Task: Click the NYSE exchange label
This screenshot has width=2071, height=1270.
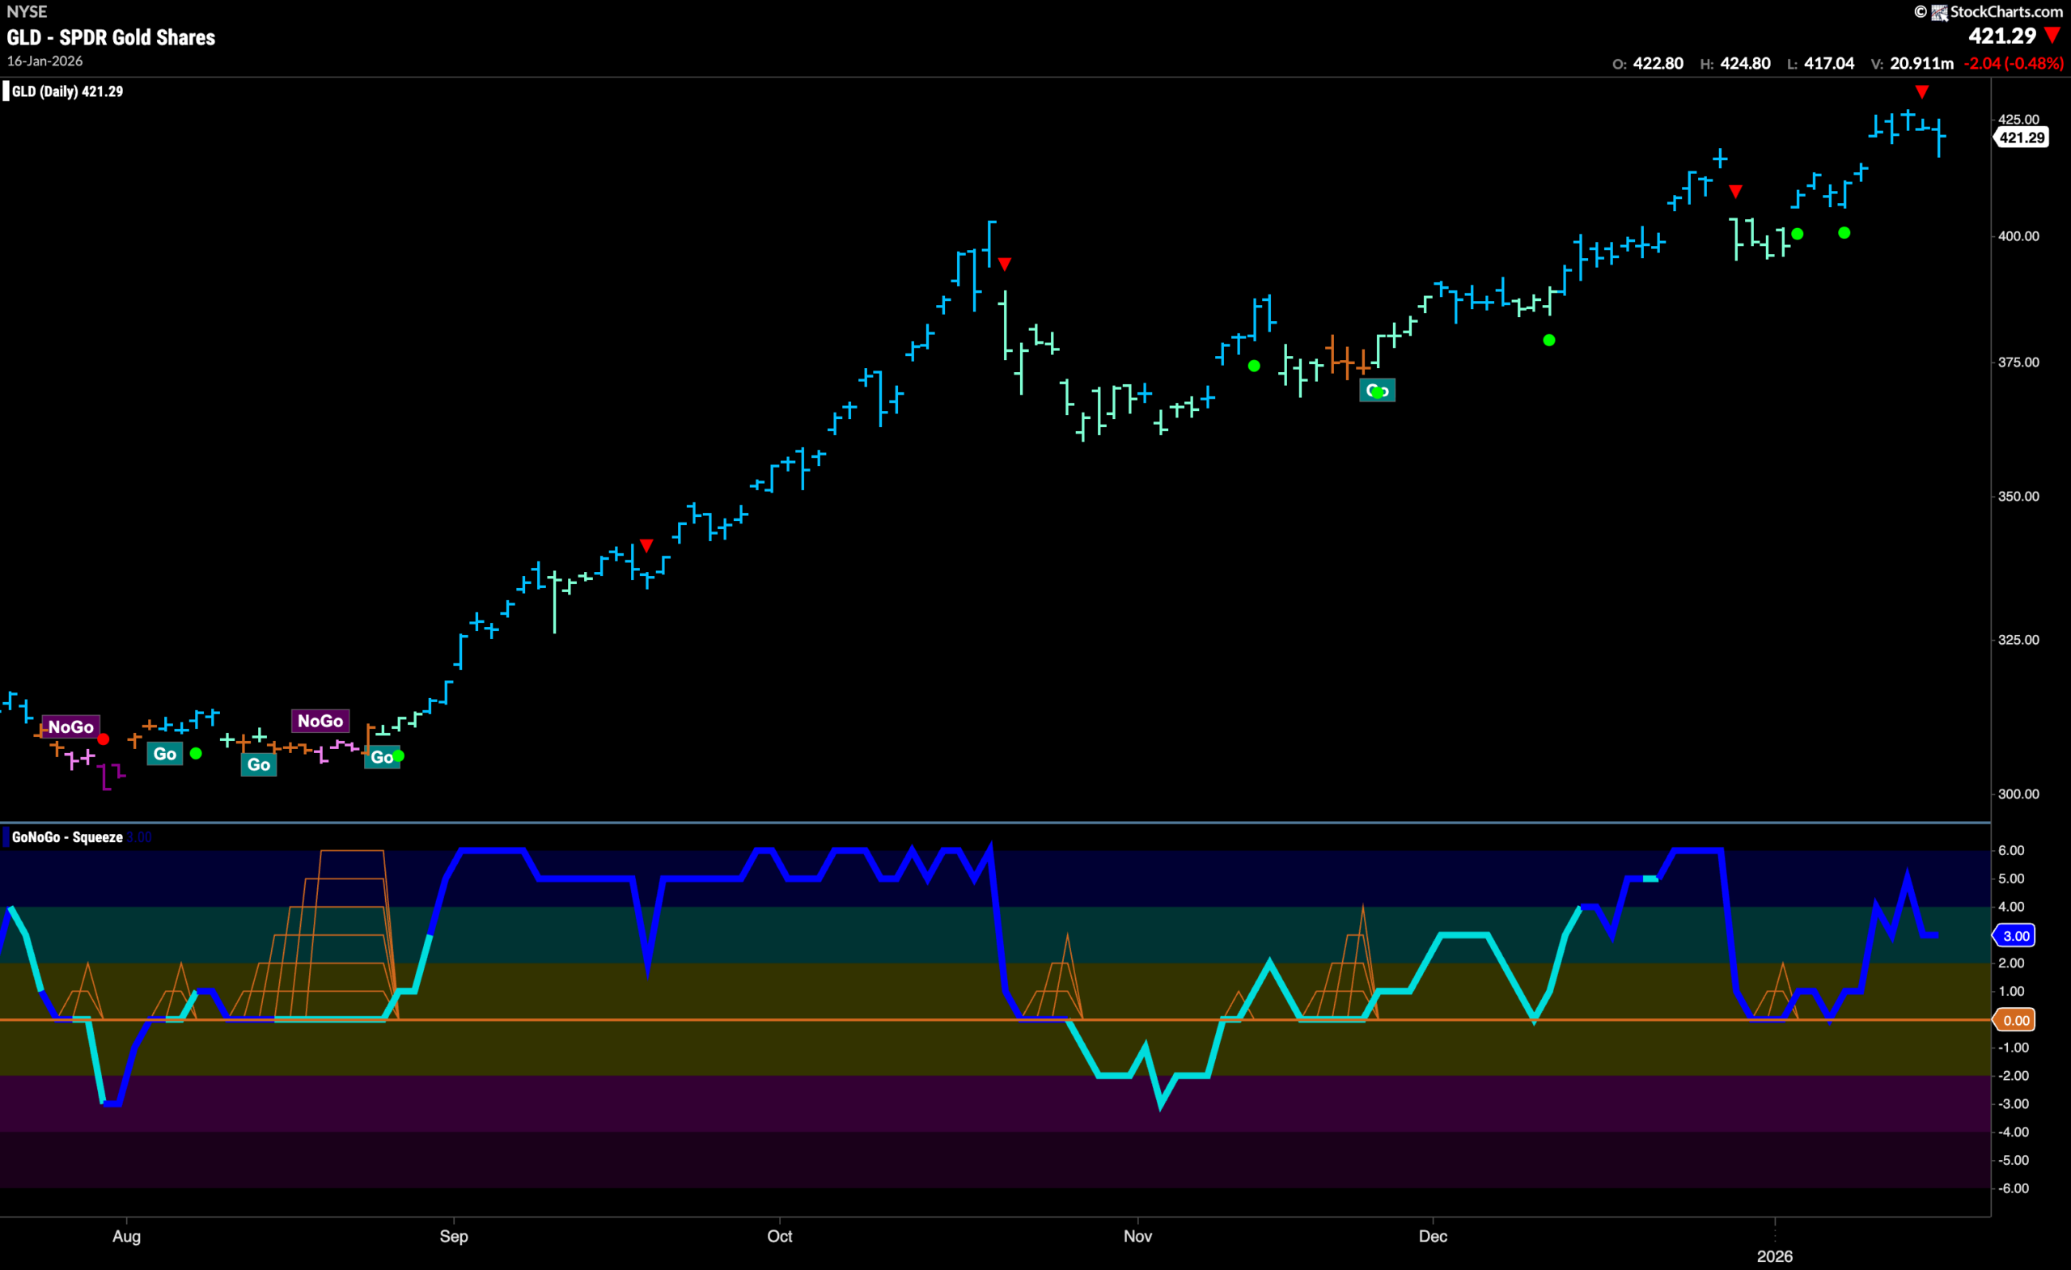Action: (27, 12)
